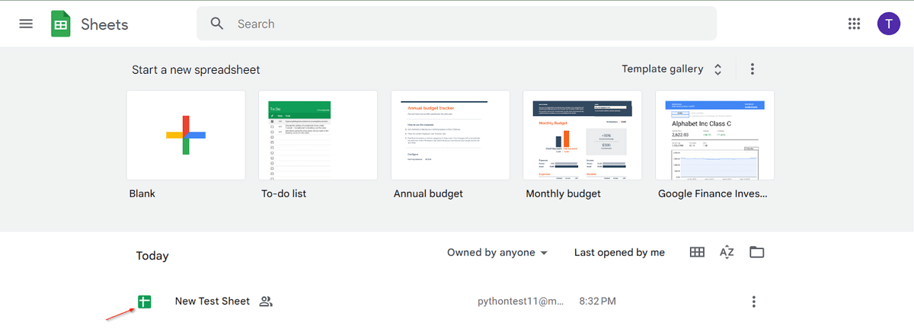Click the Last opened by me header
Image resolution: width=914 pixels, height=332 pixels.
pyautogui.click(x=619, y=253)
